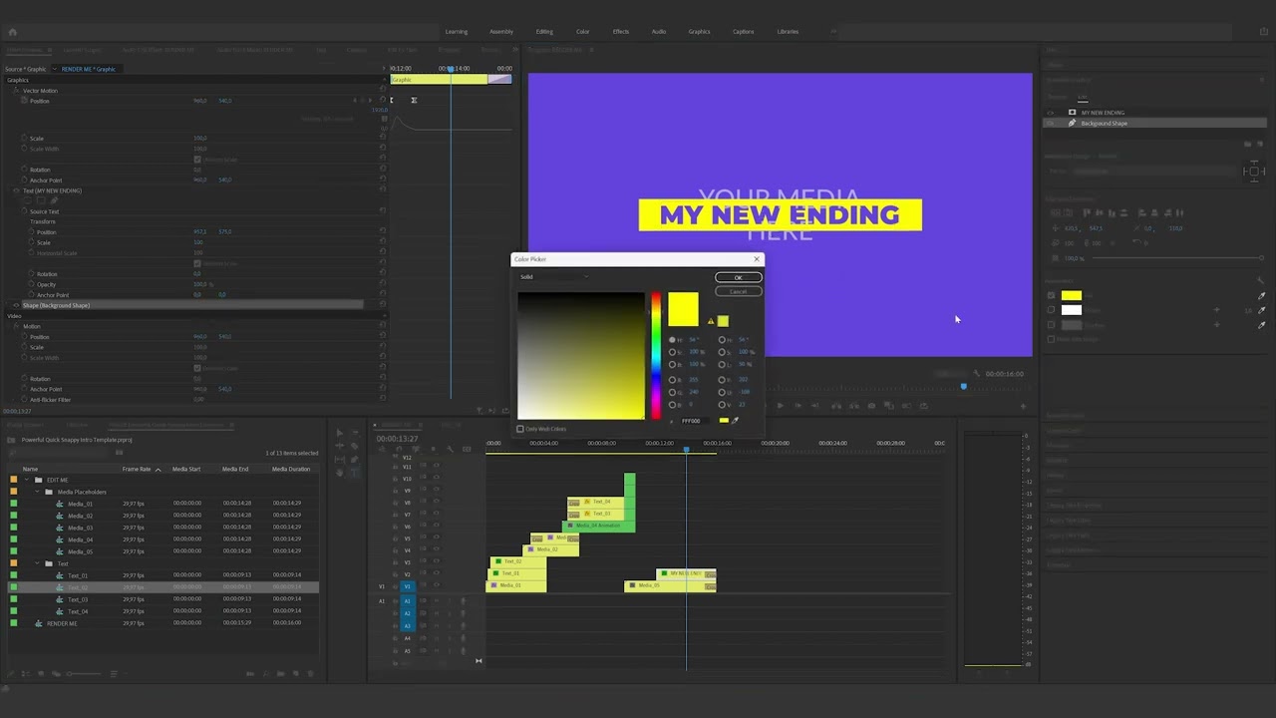Click the Media_01 sequence icon in Project panel
The height and width of the screenshot is (718, 1276).
tap(60, 504)
